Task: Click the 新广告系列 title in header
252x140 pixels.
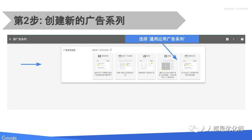Action: click(x=20, y=39)
